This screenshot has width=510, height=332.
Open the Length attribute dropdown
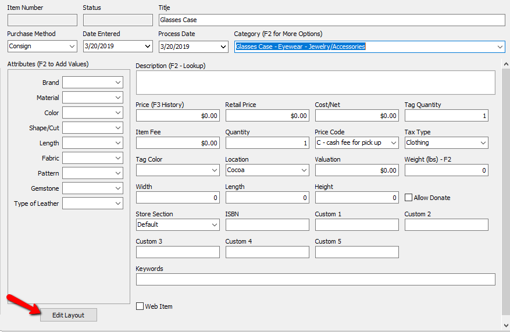92,143
